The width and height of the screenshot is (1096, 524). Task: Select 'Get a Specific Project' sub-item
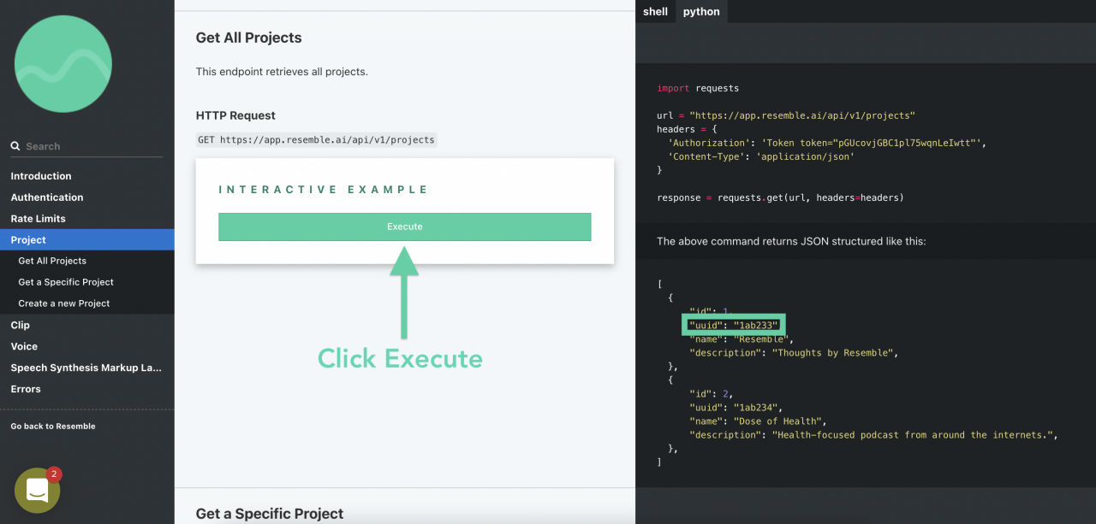(x=66, y=282)
